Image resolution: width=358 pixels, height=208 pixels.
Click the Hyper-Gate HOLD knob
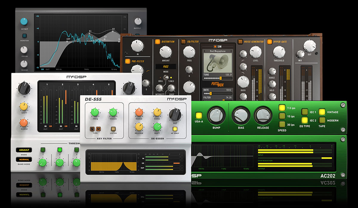click(x=272, y=84)
